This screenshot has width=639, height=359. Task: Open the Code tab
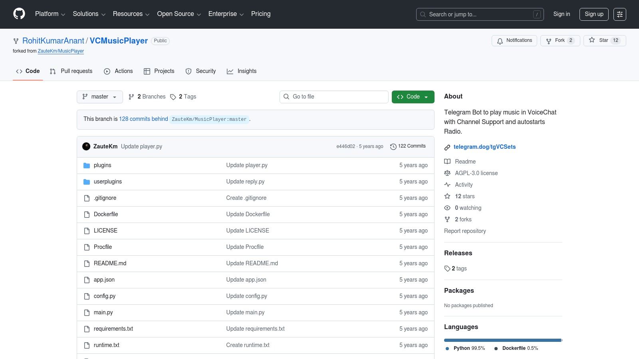[28, 71]
